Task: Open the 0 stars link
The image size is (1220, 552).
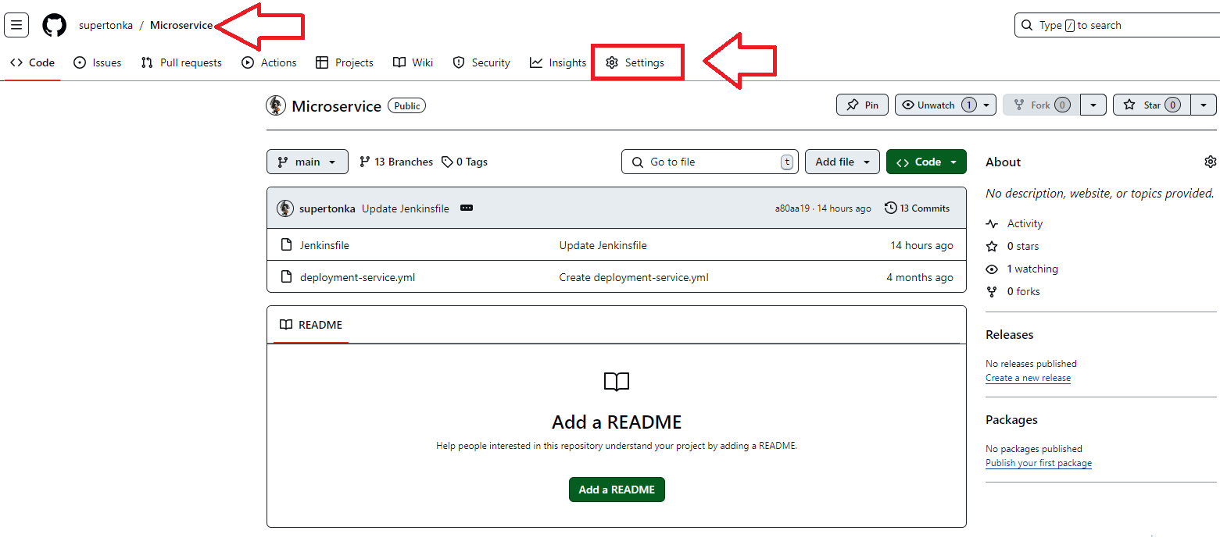Action: (x=1013, y=246)
